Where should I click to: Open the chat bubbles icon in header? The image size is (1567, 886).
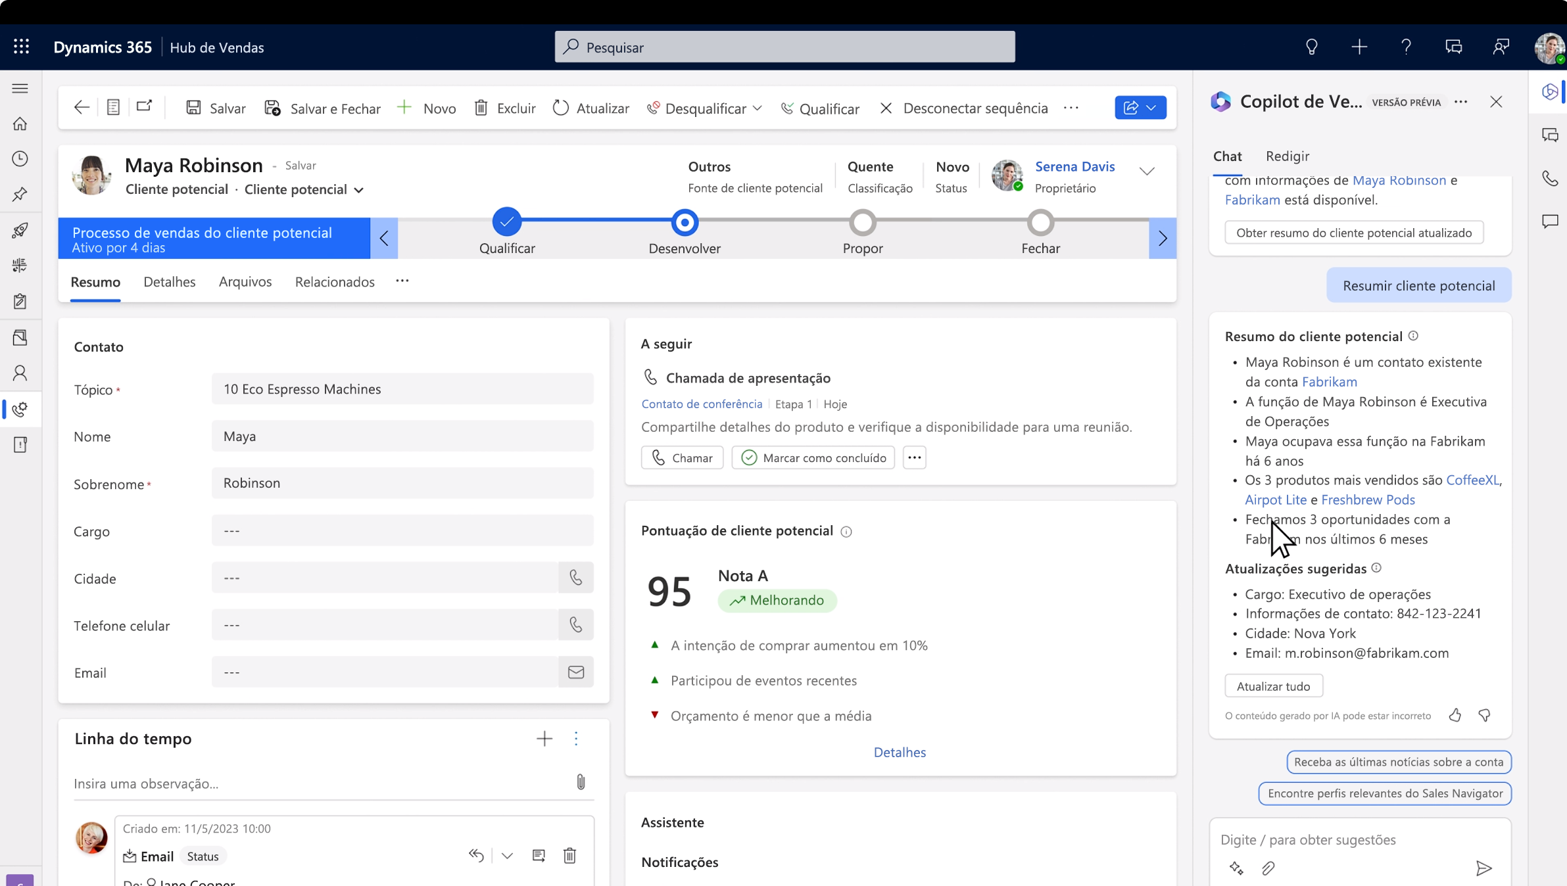[x=1453, y=47]
